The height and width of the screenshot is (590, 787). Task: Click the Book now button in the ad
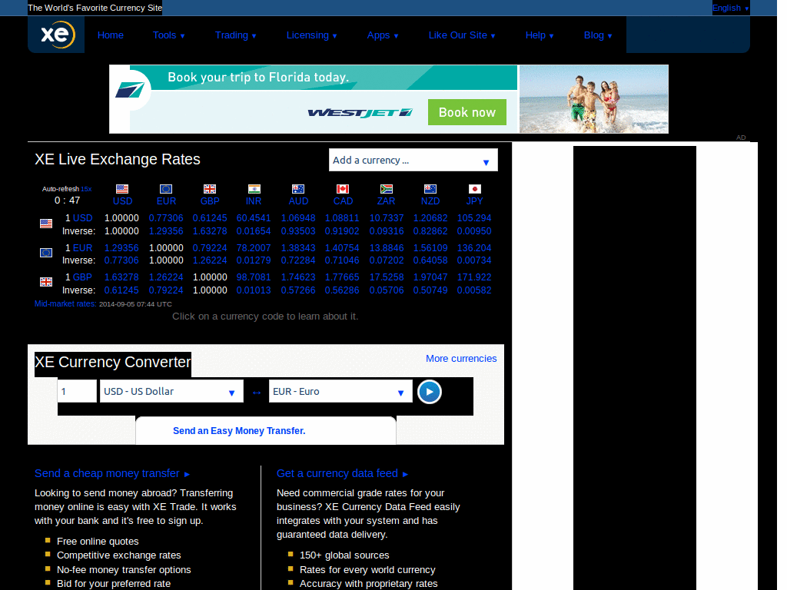coord(467,112)
